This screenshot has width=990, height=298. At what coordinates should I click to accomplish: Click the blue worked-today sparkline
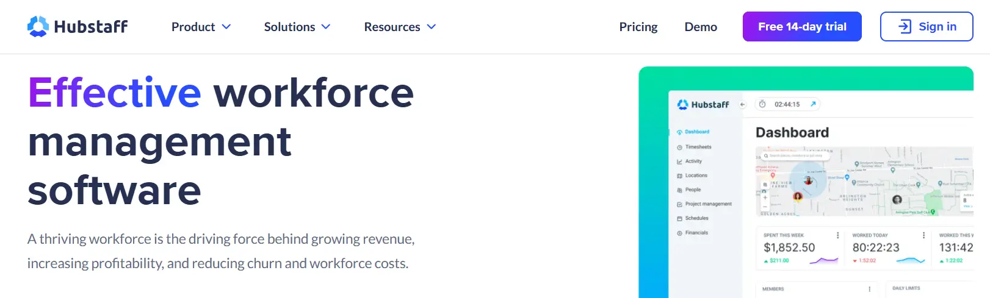pyautogui.click(x=911, y=260)
